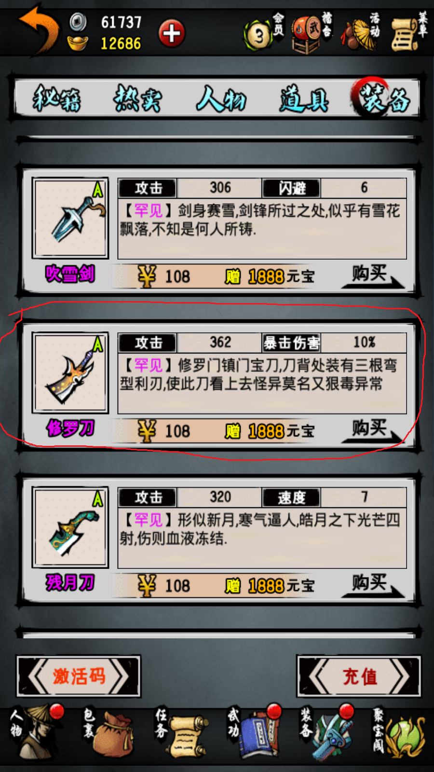434x772 pixels.
Task: Open the activities fan icon
Action: pos(361,33)
